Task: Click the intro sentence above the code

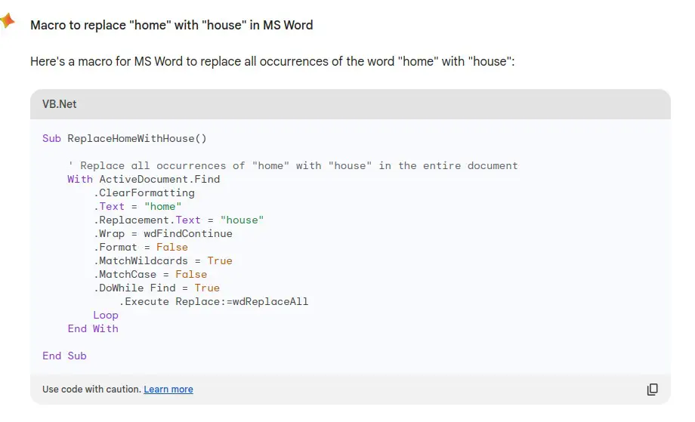Action: click(272, 61)
